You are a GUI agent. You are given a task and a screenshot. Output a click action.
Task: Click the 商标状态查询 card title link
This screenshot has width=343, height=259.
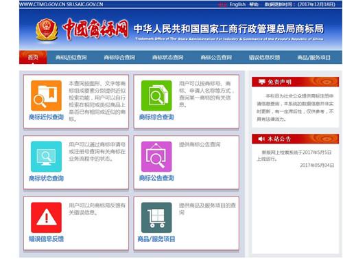[x=46, y=178]
